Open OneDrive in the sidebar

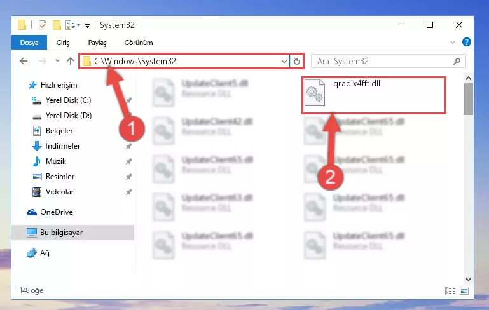point(57,212)
